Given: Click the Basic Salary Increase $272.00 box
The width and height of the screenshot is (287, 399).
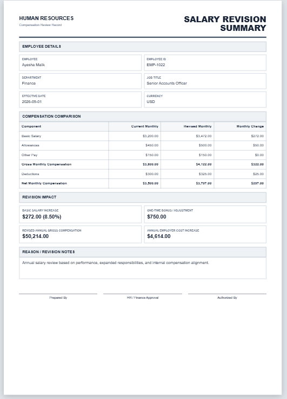Looking at the screenshot, I should coord(80,215).
